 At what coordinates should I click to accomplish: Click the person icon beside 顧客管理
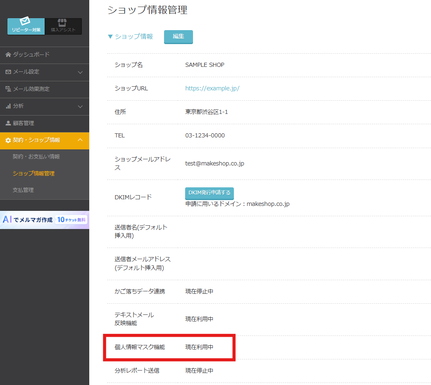(8, 123)
